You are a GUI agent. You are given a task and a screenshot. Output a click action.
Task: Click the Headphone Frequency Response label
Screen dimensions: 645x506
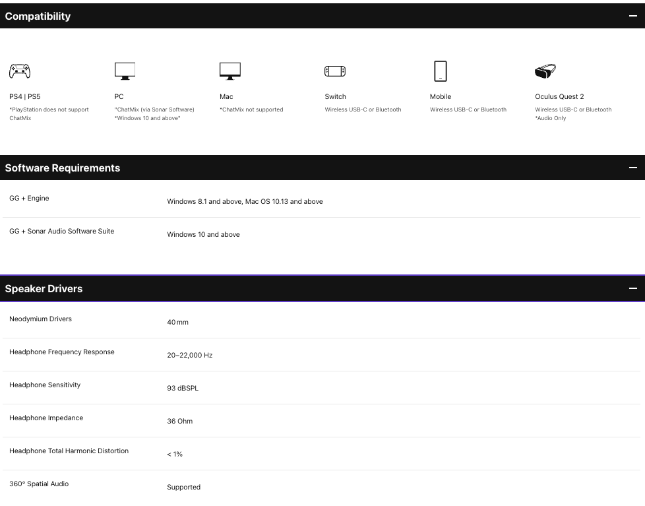point(62,352)
